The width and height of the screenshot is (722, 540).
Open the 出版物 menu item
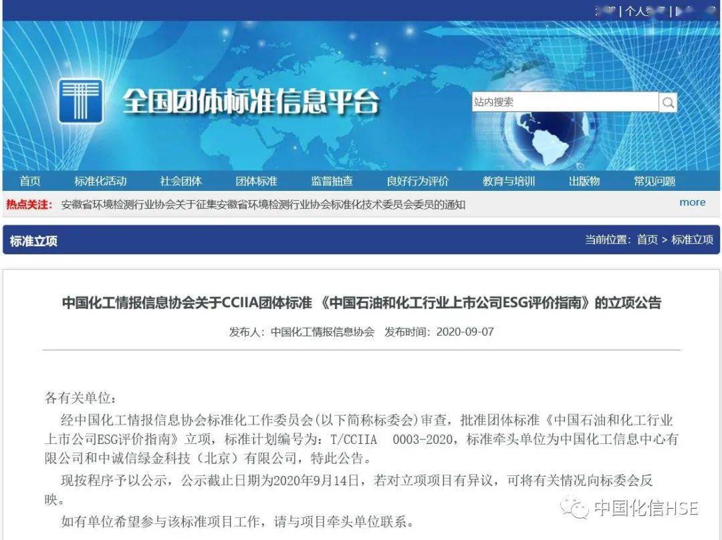point(584,181)
